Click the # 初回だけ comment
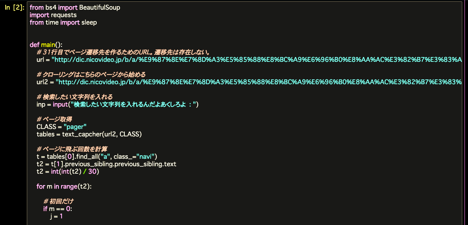This screenshot has height=225, width=468. [58, 201]
